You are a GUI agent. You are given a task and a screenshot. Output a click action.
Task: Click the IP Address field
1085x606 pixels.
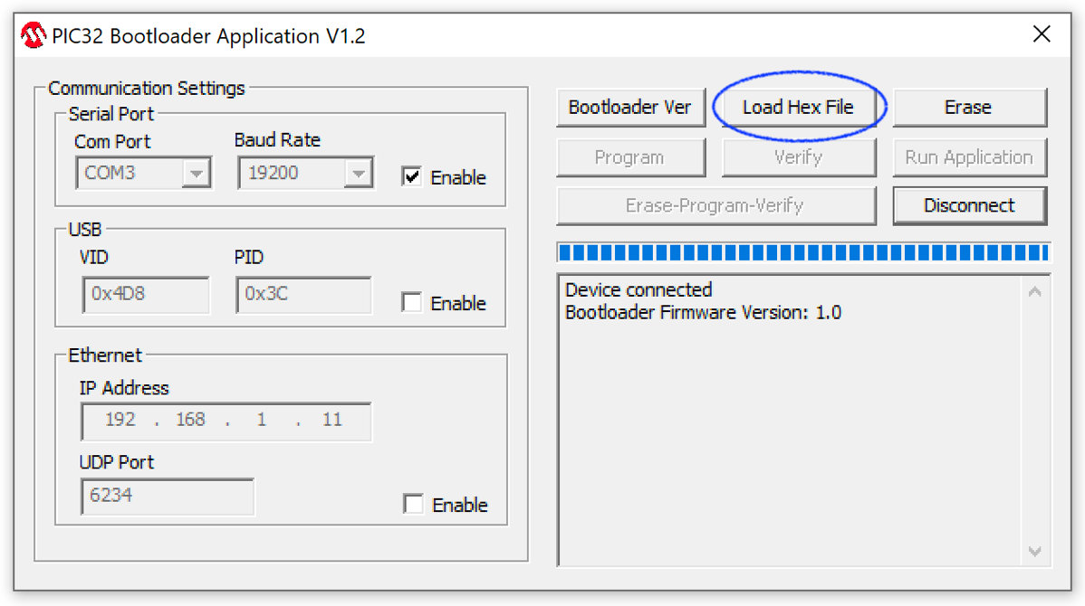point(225,421)
